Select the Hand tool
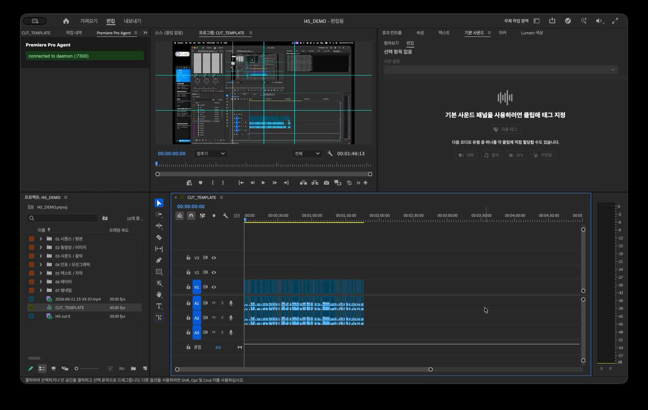The width and height of the screenshot is (648, 410). [x=159, y=295]
